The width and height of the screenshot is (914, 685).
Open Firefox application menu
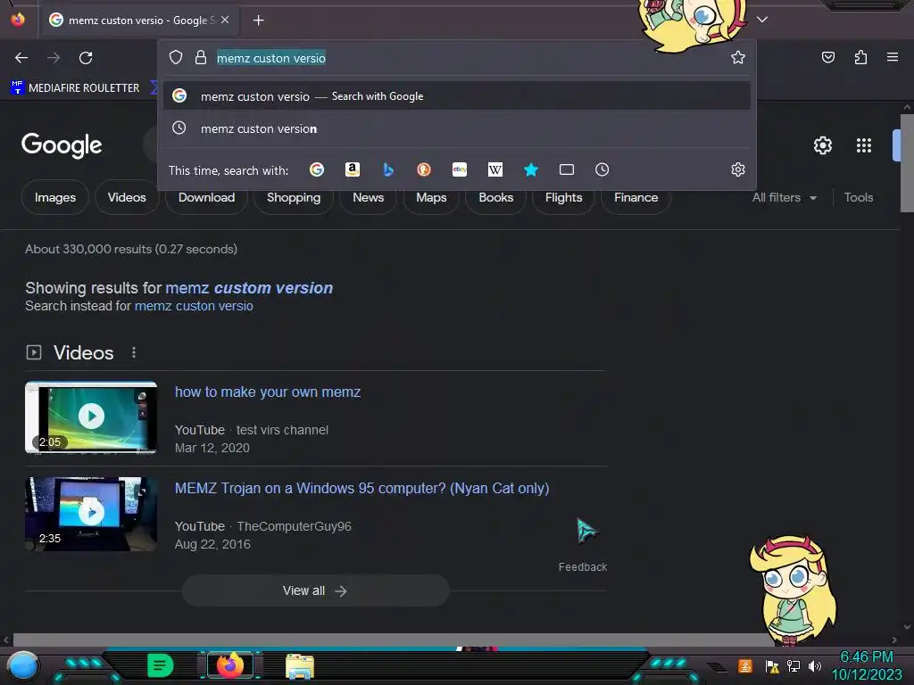tap(893, 57)
